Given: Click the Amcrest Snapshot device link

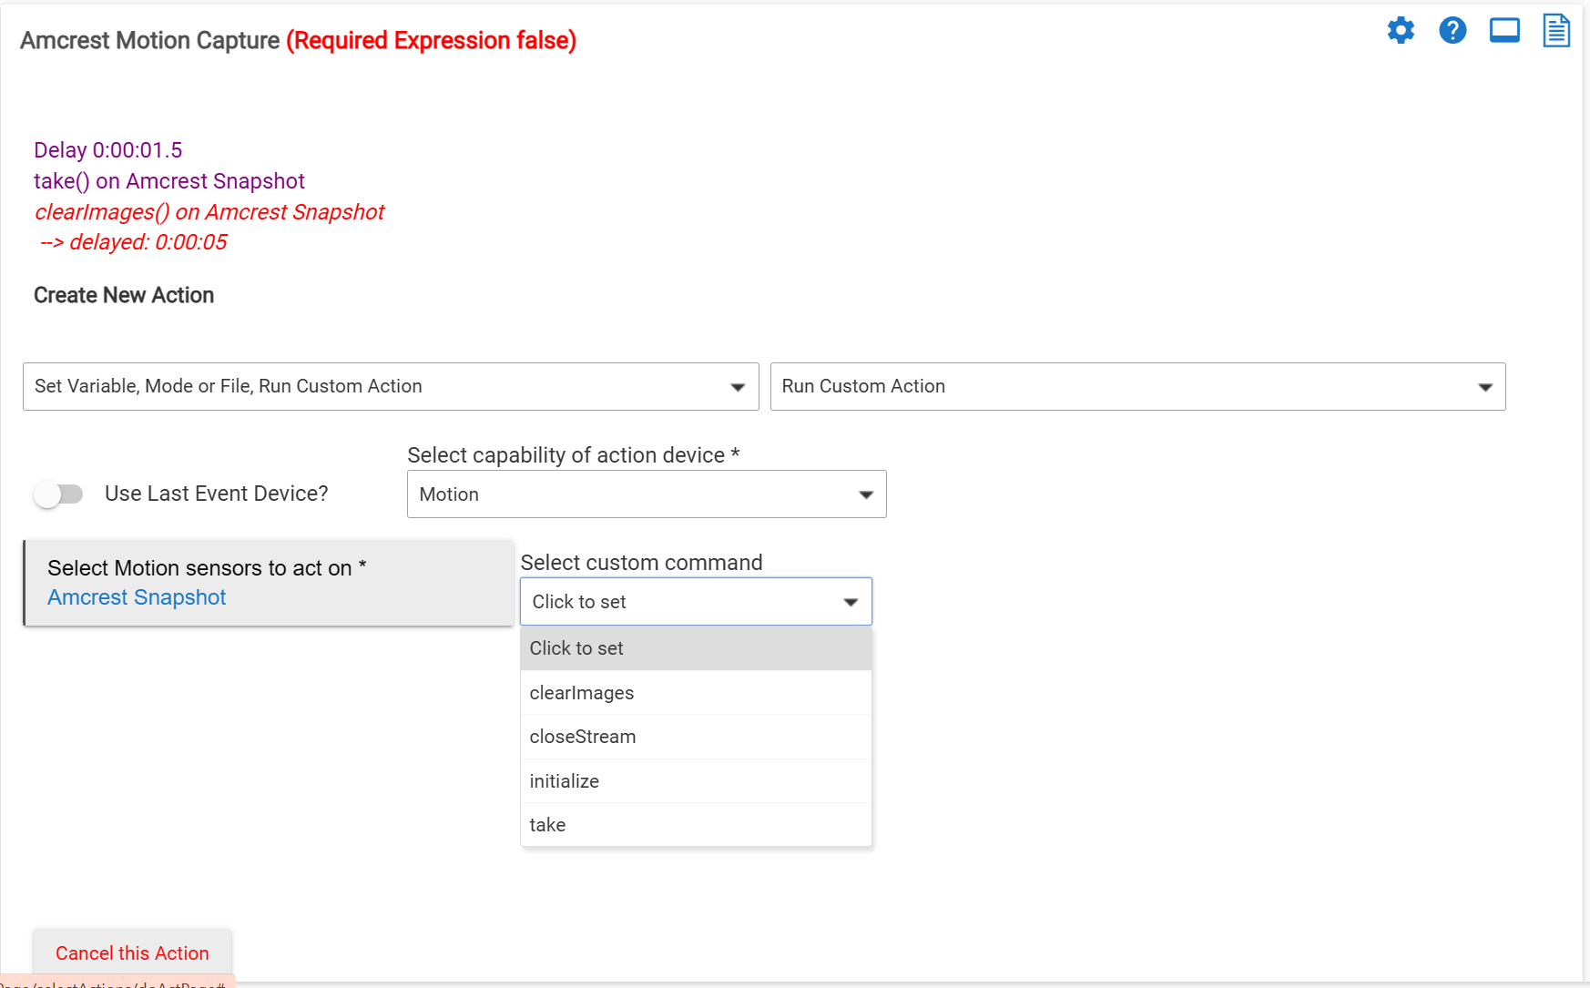Looking at the screenshot, I should coord(137,597).
